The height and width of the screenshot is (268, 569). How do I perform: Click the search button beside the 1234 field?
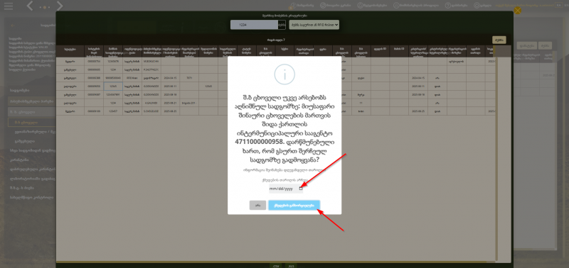pos(282,25)
